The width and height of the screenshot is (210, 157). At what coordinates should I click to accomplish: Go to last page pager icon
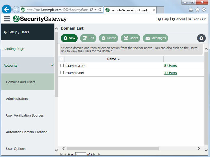99,154
